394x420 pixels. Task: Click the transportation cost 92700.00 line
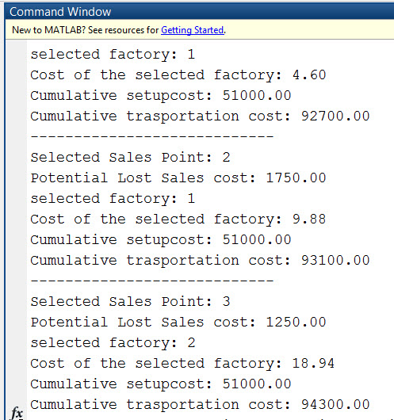pyautogui.click(x=200, y=116)
